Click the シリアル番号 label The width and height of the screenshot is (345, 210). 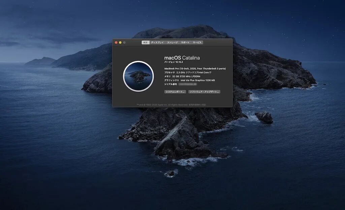point(170,84)
